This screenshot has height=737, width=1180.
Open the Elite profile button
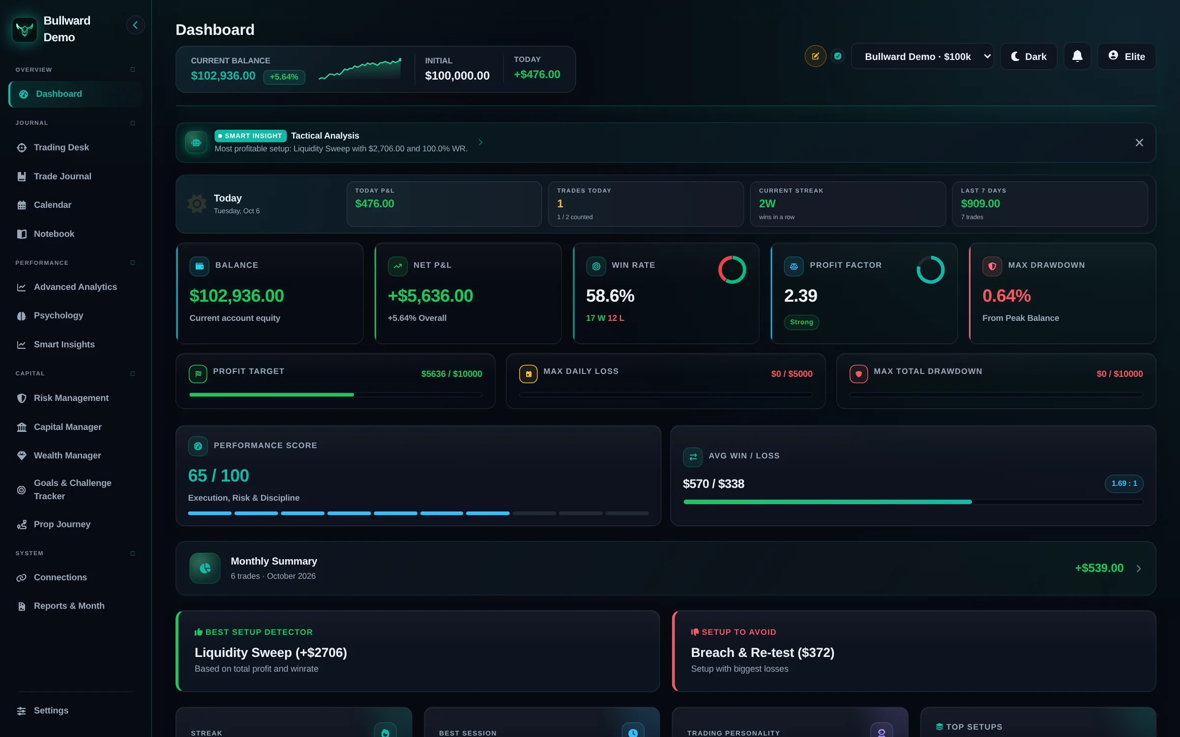tap(1126, 57)
